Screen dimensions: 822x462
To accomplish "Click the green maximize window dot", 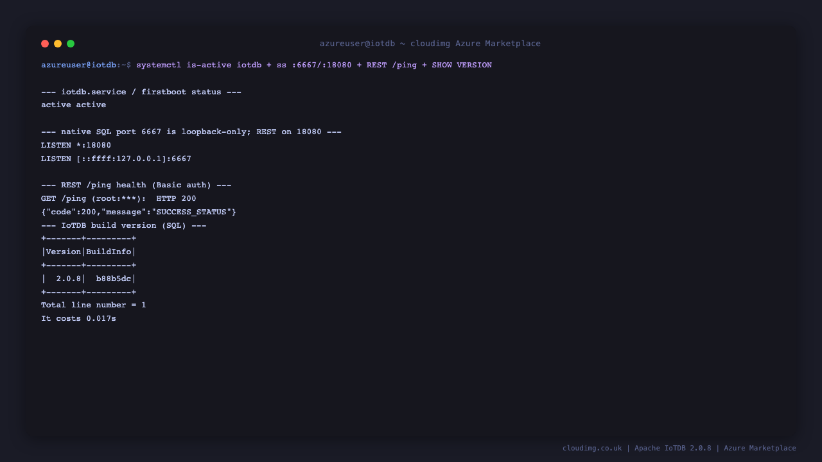I will [71, 44].
